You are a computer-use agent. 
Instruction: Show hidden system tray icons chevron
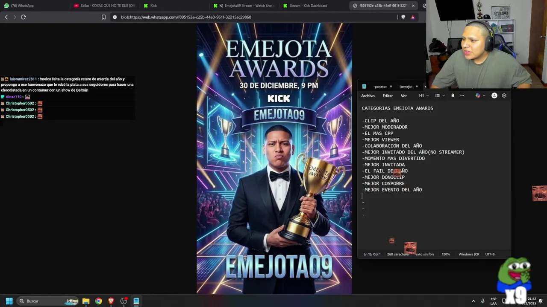(x=473, y=301)
